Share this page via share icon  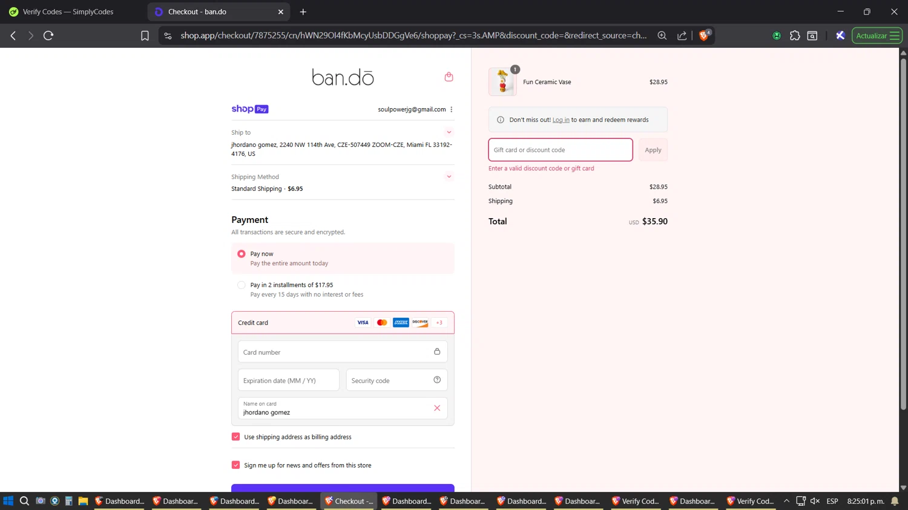(x=682, y=36)
